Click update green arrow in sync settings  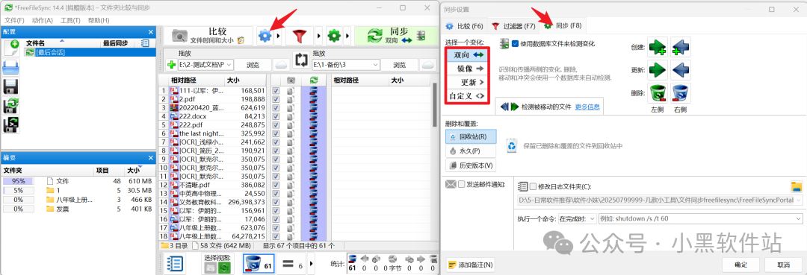(658, 69)
